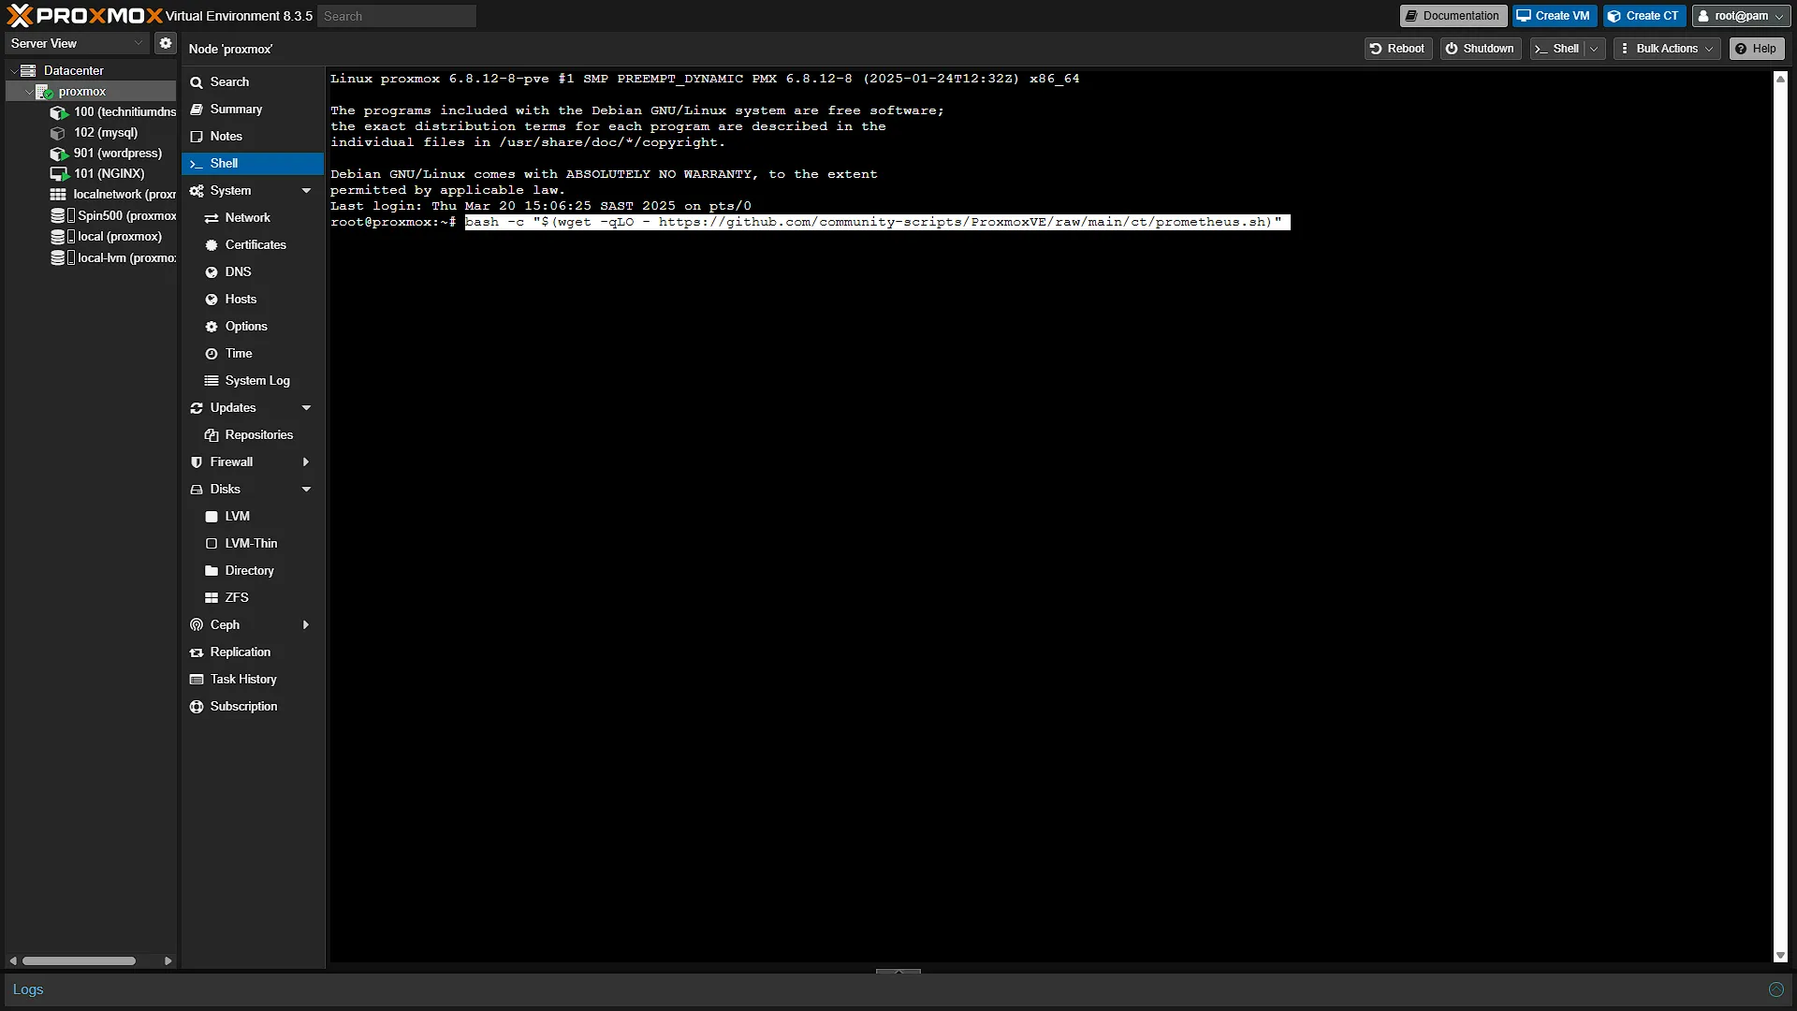Viewport: 1797px width, 1011px height.
Task: Click the Shutdown button
Action: pos(1480,49)
